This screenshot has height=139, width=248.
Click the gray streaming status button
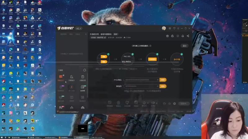pyautogui.click(x=184, y=103)
